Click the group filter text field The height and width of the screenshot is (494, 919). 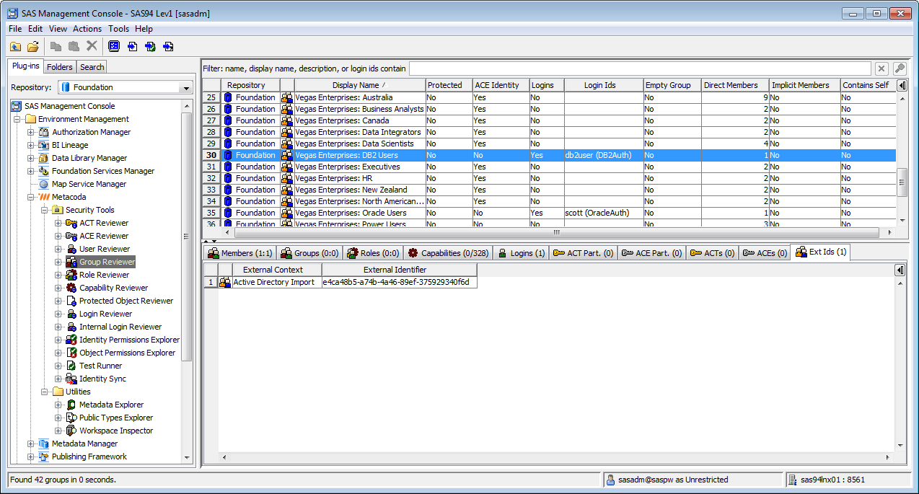tap(641, 69)
